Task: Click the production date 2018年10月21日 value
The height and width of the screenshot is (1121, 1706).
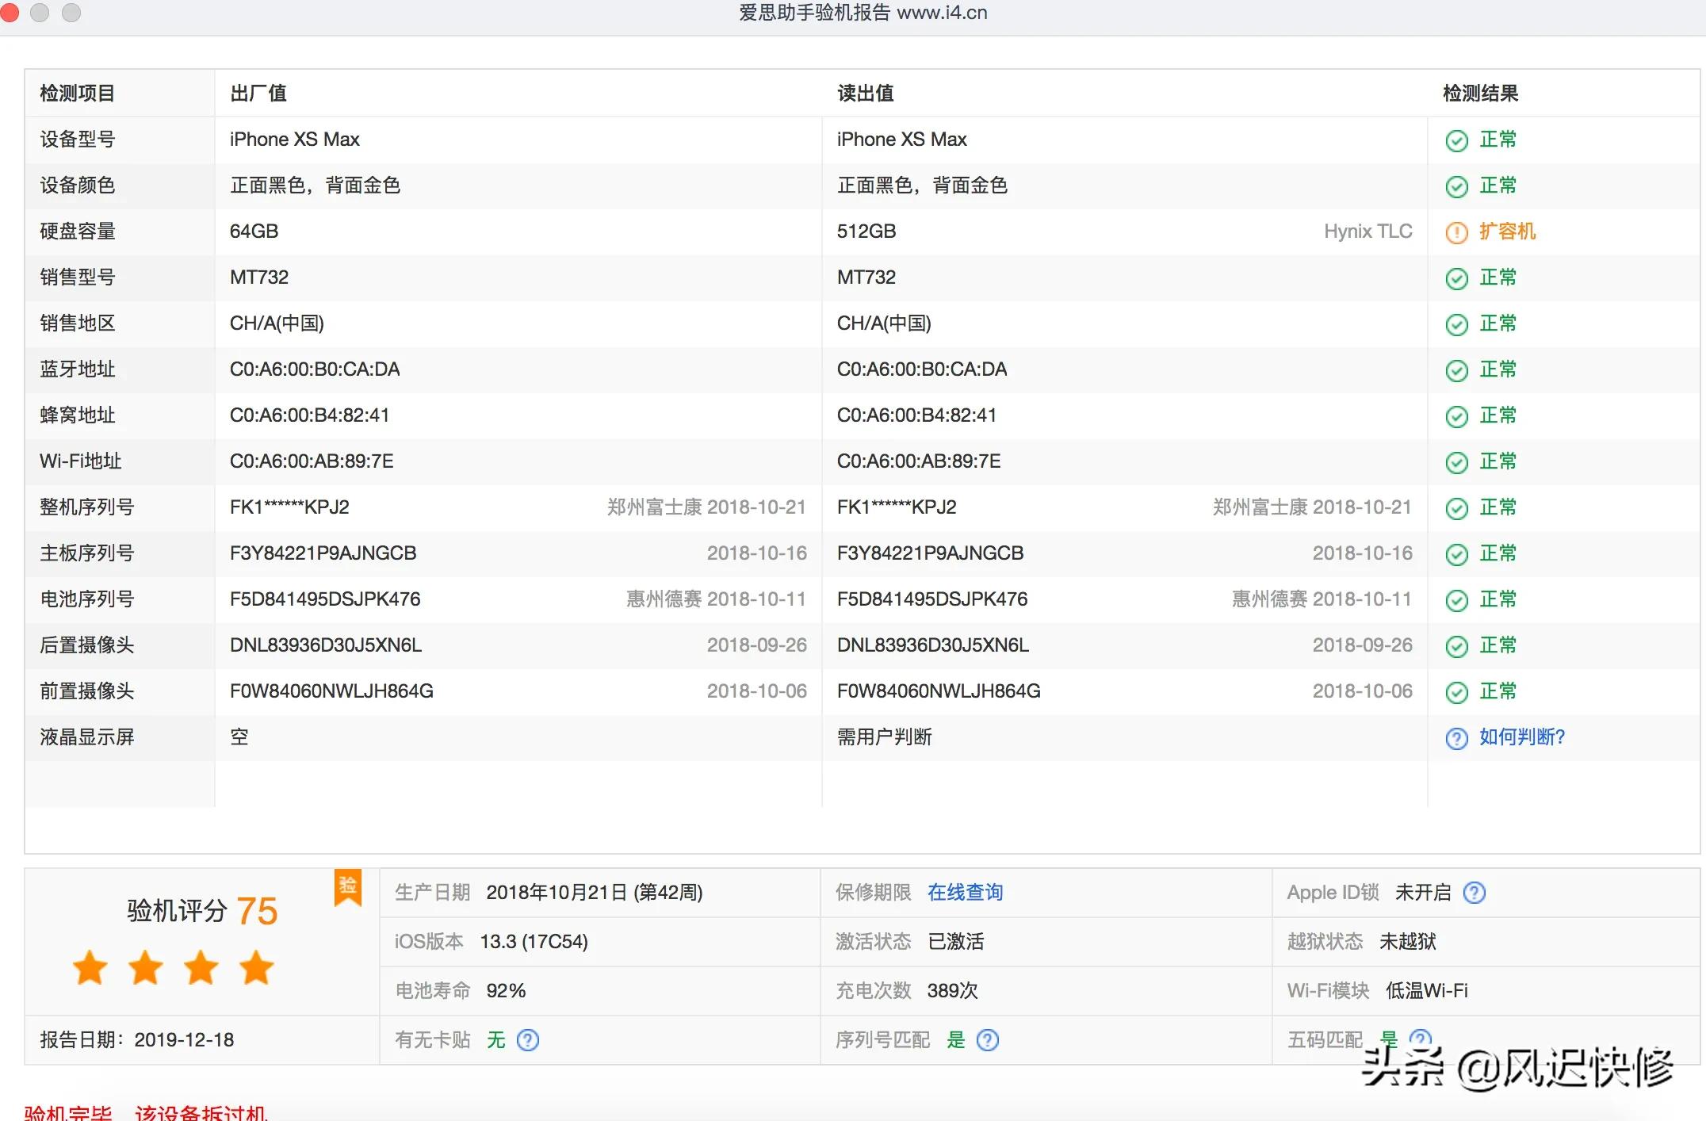Action: pos(595,893)
